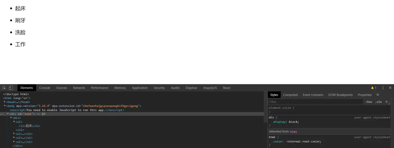Open DOM Breakpoints sub-tab
394x148 pixels.
(340, 95)
